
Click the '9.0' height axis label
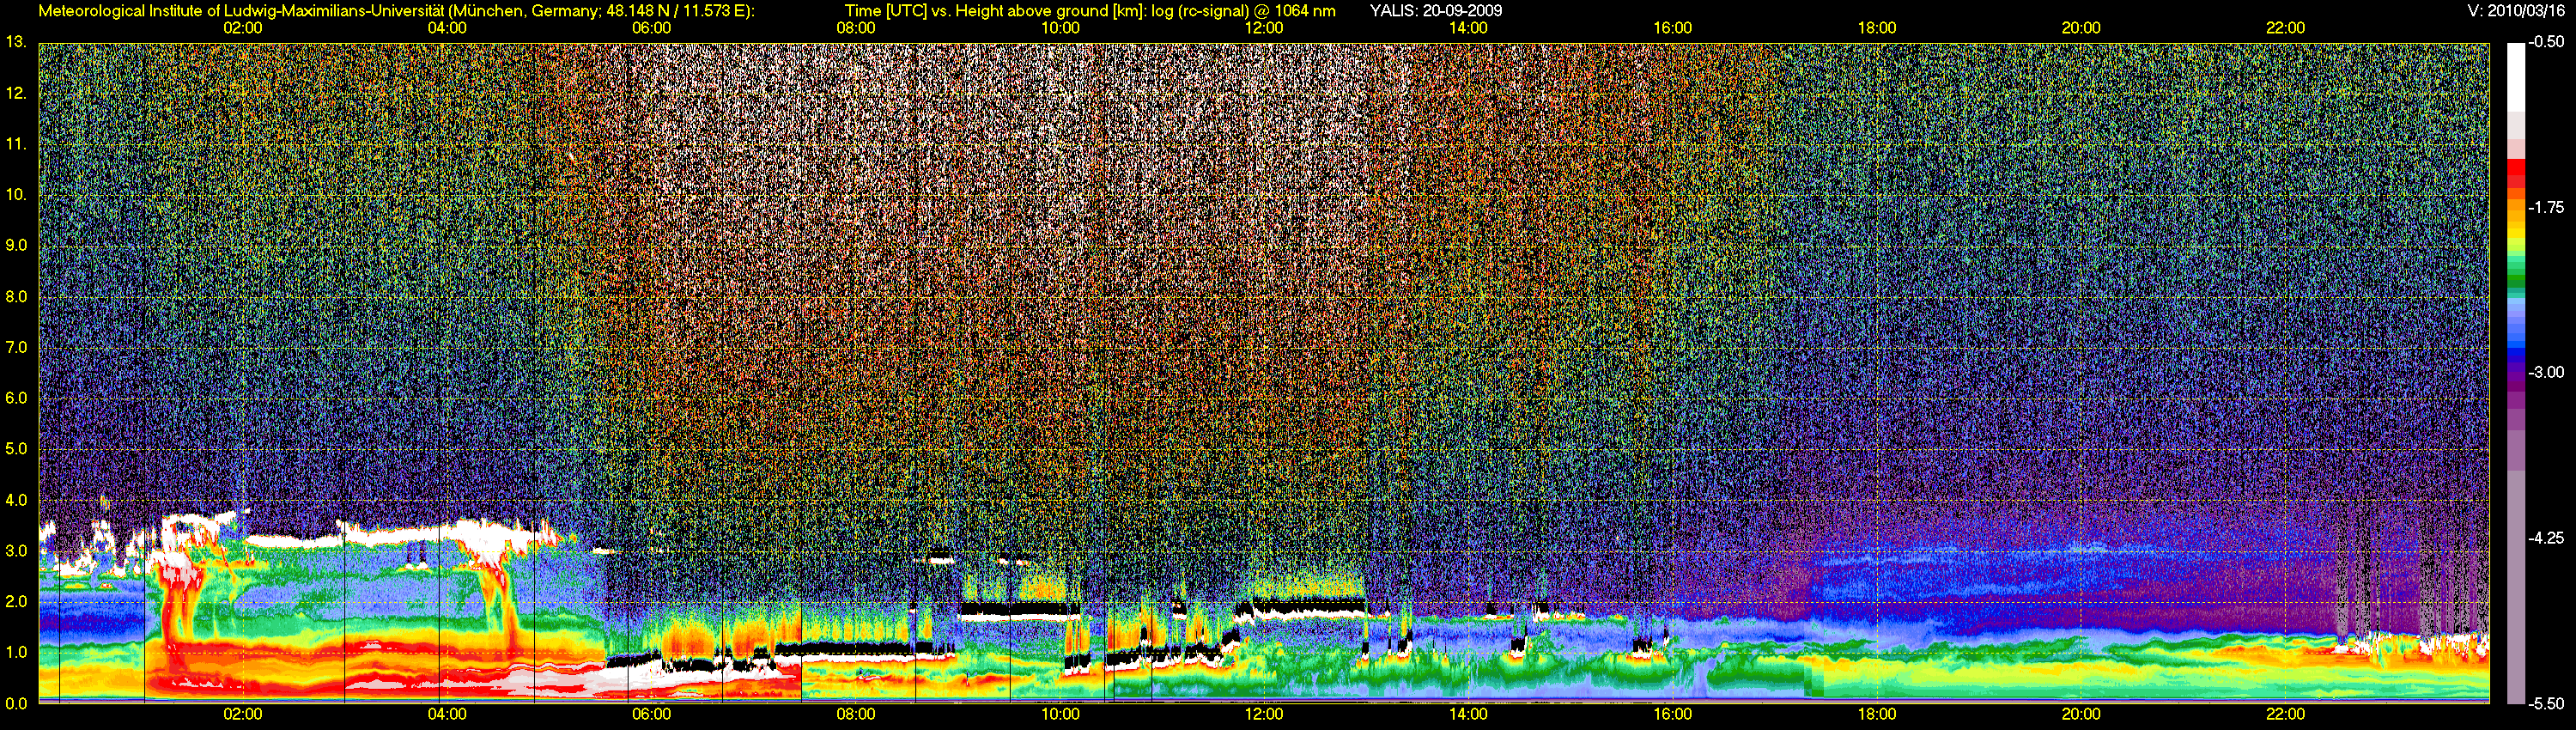click(x=16, y=245)
